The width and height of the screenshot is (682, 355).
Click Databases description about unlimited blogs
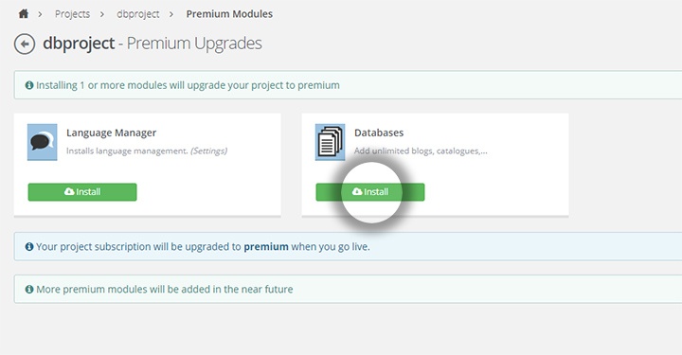point(421,151)
